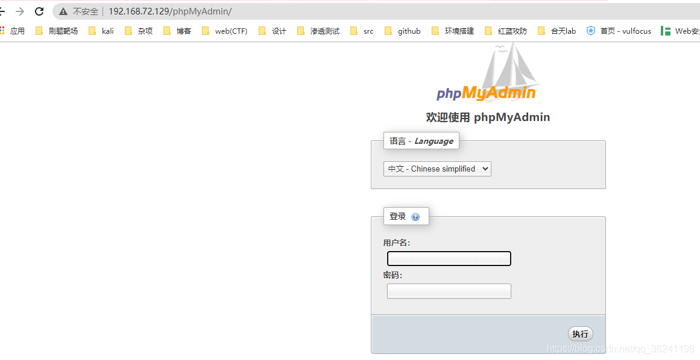
Task: Click the not-secure warning icon
Action: [x=63, y=11]
